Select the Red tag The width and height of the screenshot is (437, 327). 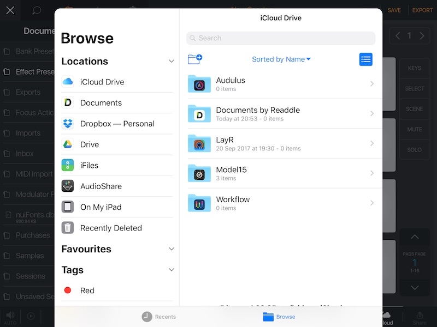pos(117,290)
